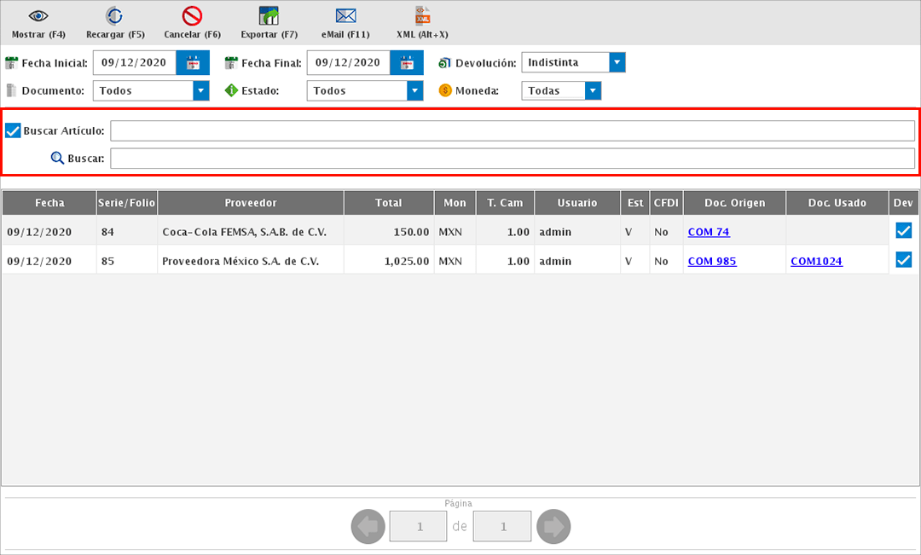Expand the Estado dropdown

pyautogui.click(x=415, y=90)
